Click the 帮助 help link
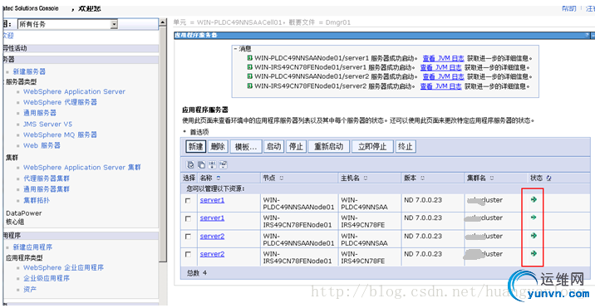The width and height of the screenshot is (595, 308). tap(568, 8)
